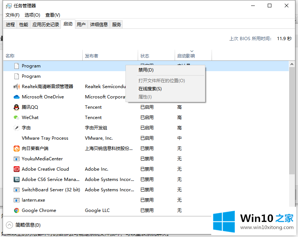Click the Adobe CS6 Service Manager icon
The height and width of the screenshot is (237, 298).
tap(17, 179)
